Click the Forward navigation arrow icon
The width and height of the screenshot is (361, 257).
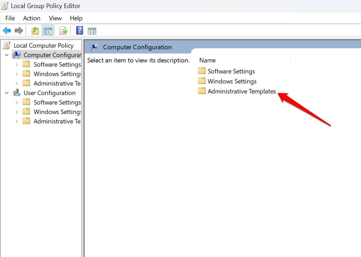pos(19,30)
